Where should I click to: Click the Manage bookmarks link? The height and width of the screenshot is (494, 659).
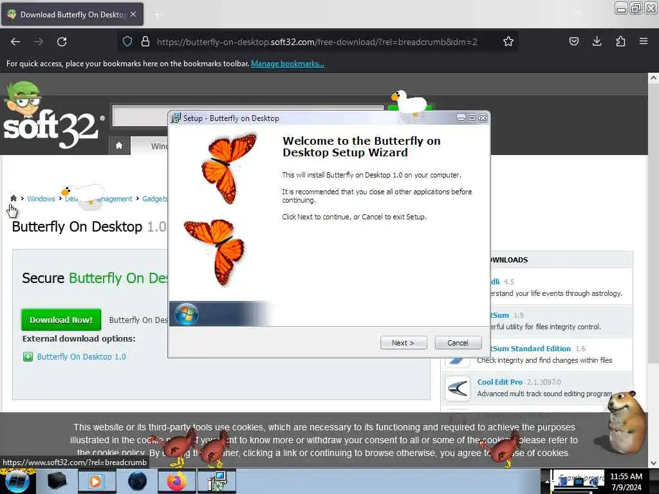288,64
